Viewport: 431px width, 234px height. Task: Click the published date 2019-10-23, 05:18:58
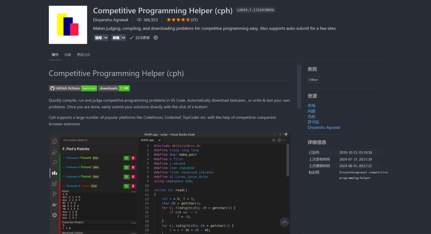point(355,153)
